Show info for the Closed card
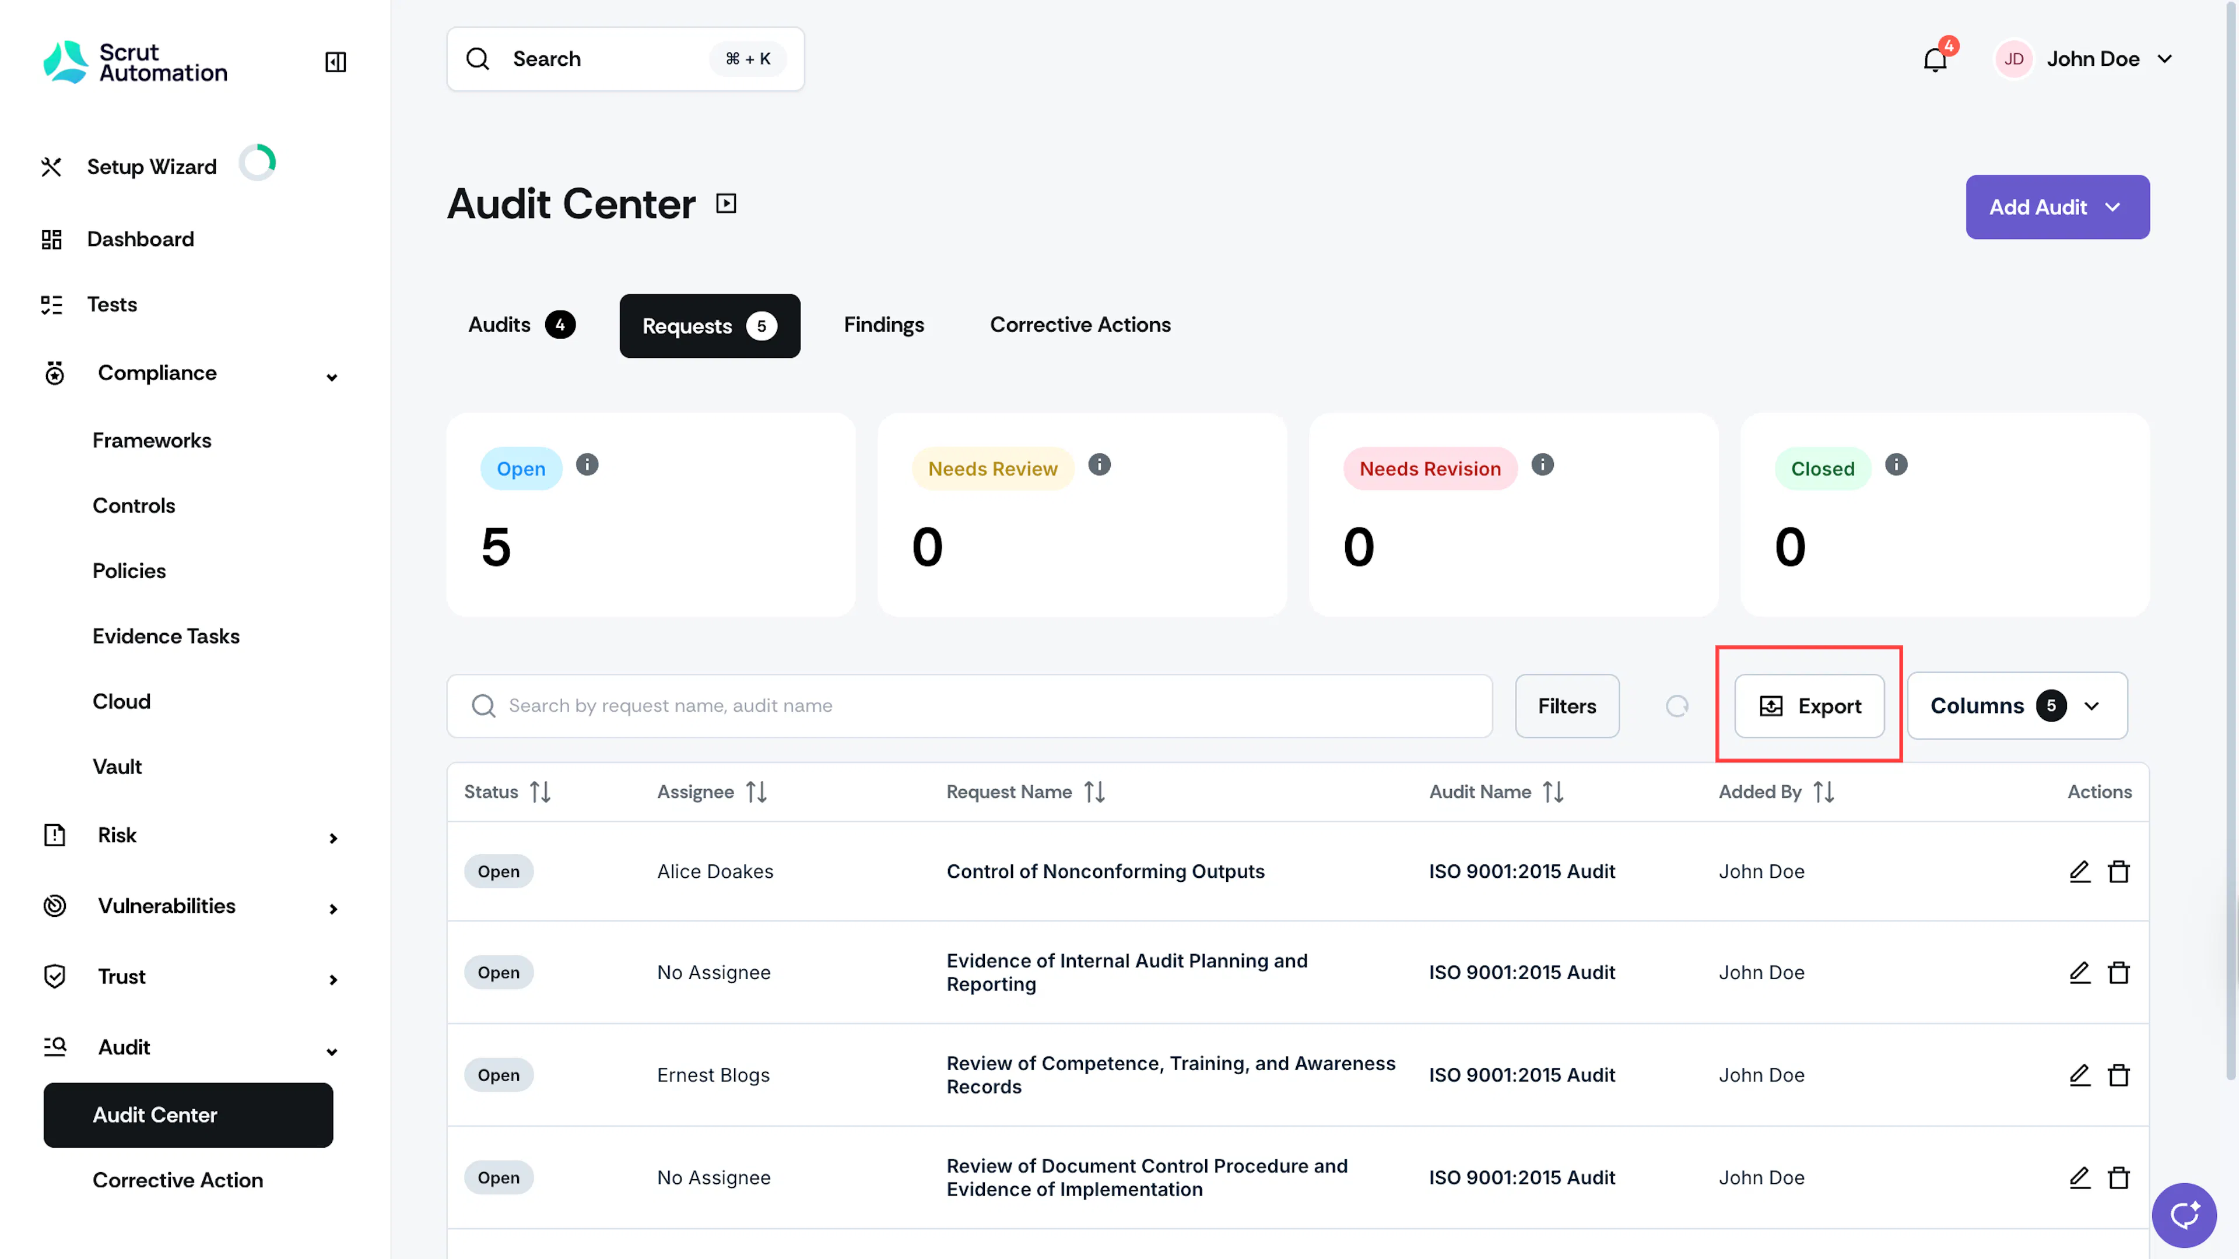The image size is (2239, 1259). tap(1897, 465)
